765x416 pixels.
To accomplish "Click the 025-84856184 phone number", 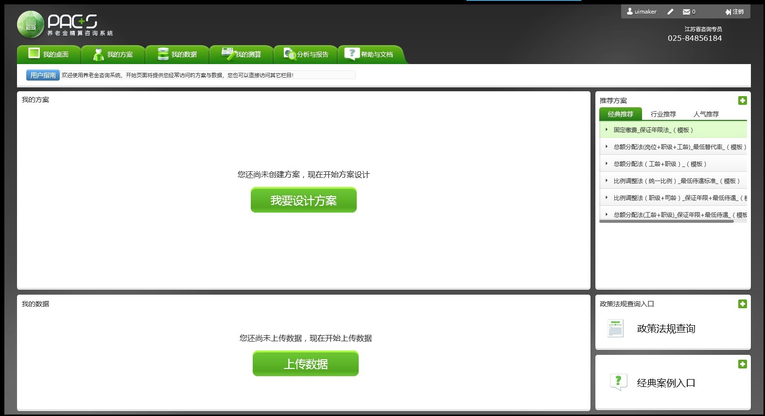I will click(x=695, y=38).
